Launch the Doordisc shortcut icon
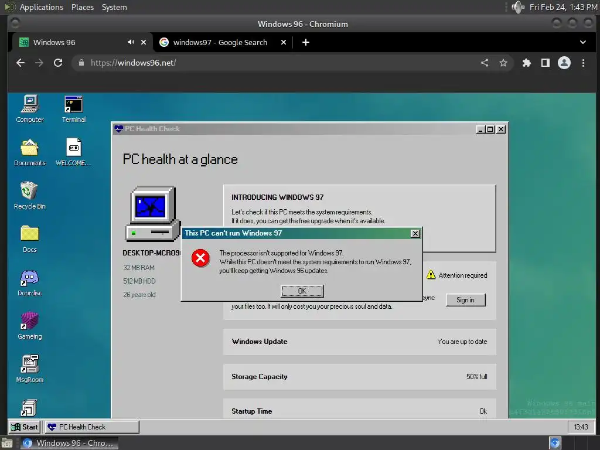 tap(30, 282)
